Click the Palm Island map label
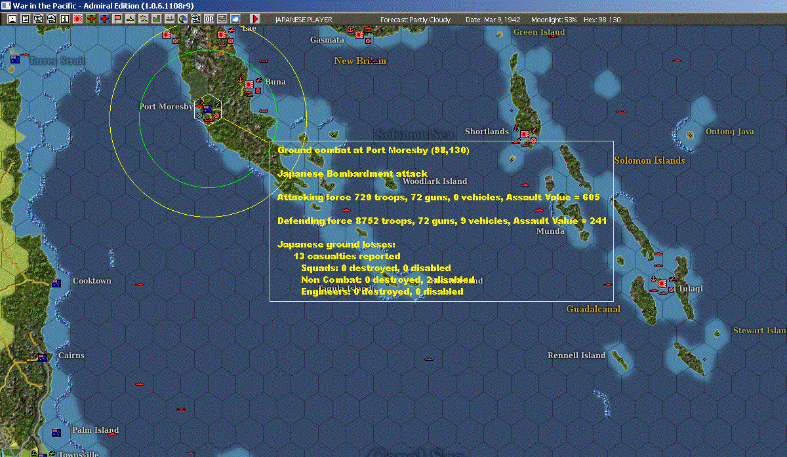Viewport: 787px width, 457px height. coord(96,430)
